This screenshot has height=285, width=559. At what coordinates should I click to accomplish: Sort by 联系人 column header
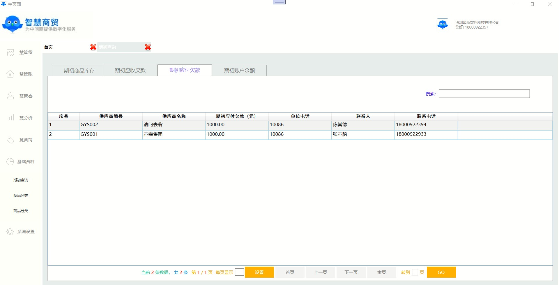pos(363,117)
